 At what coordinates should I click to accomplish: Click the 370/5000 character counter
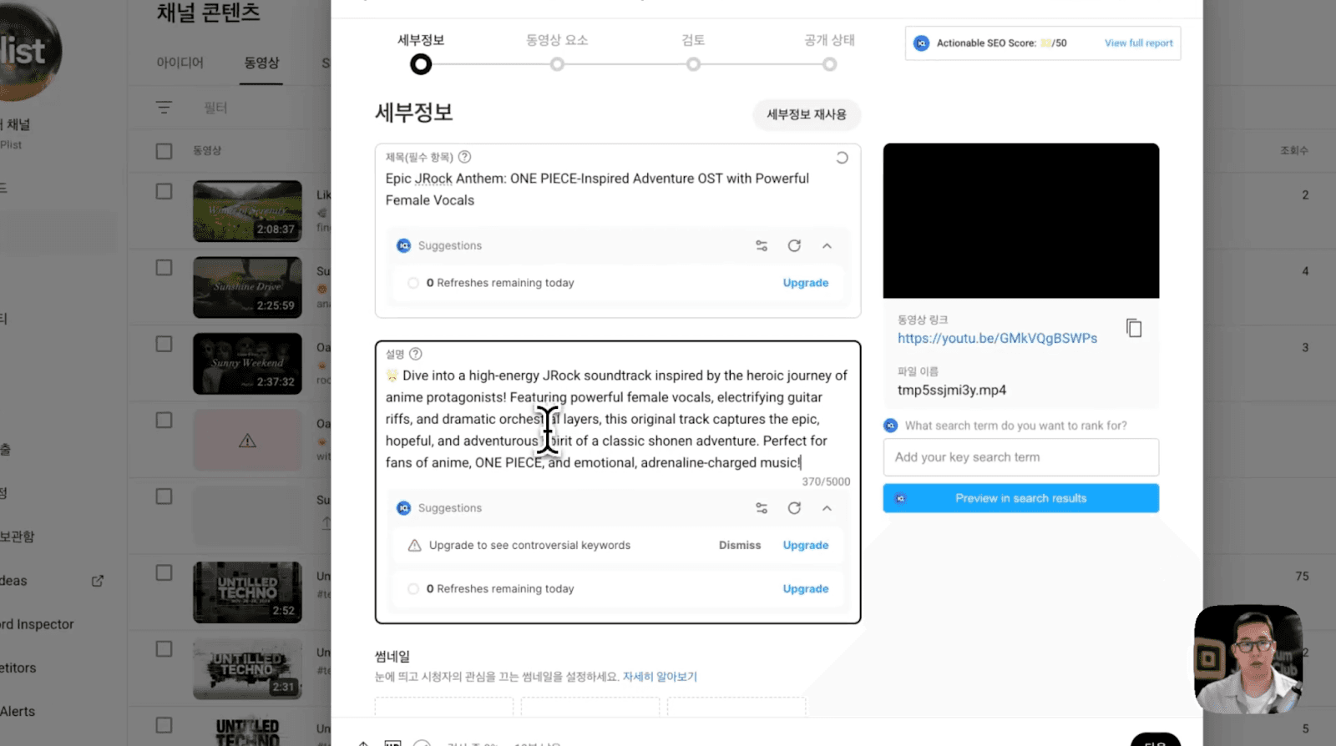826,482
